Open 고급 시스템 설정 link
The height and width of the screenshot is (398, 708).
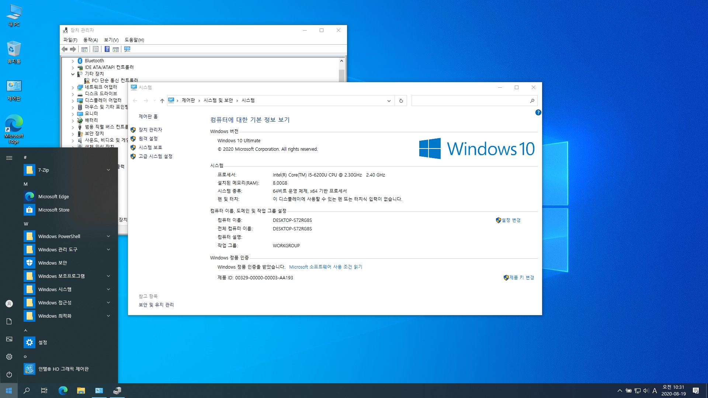[x=155, y=156]
